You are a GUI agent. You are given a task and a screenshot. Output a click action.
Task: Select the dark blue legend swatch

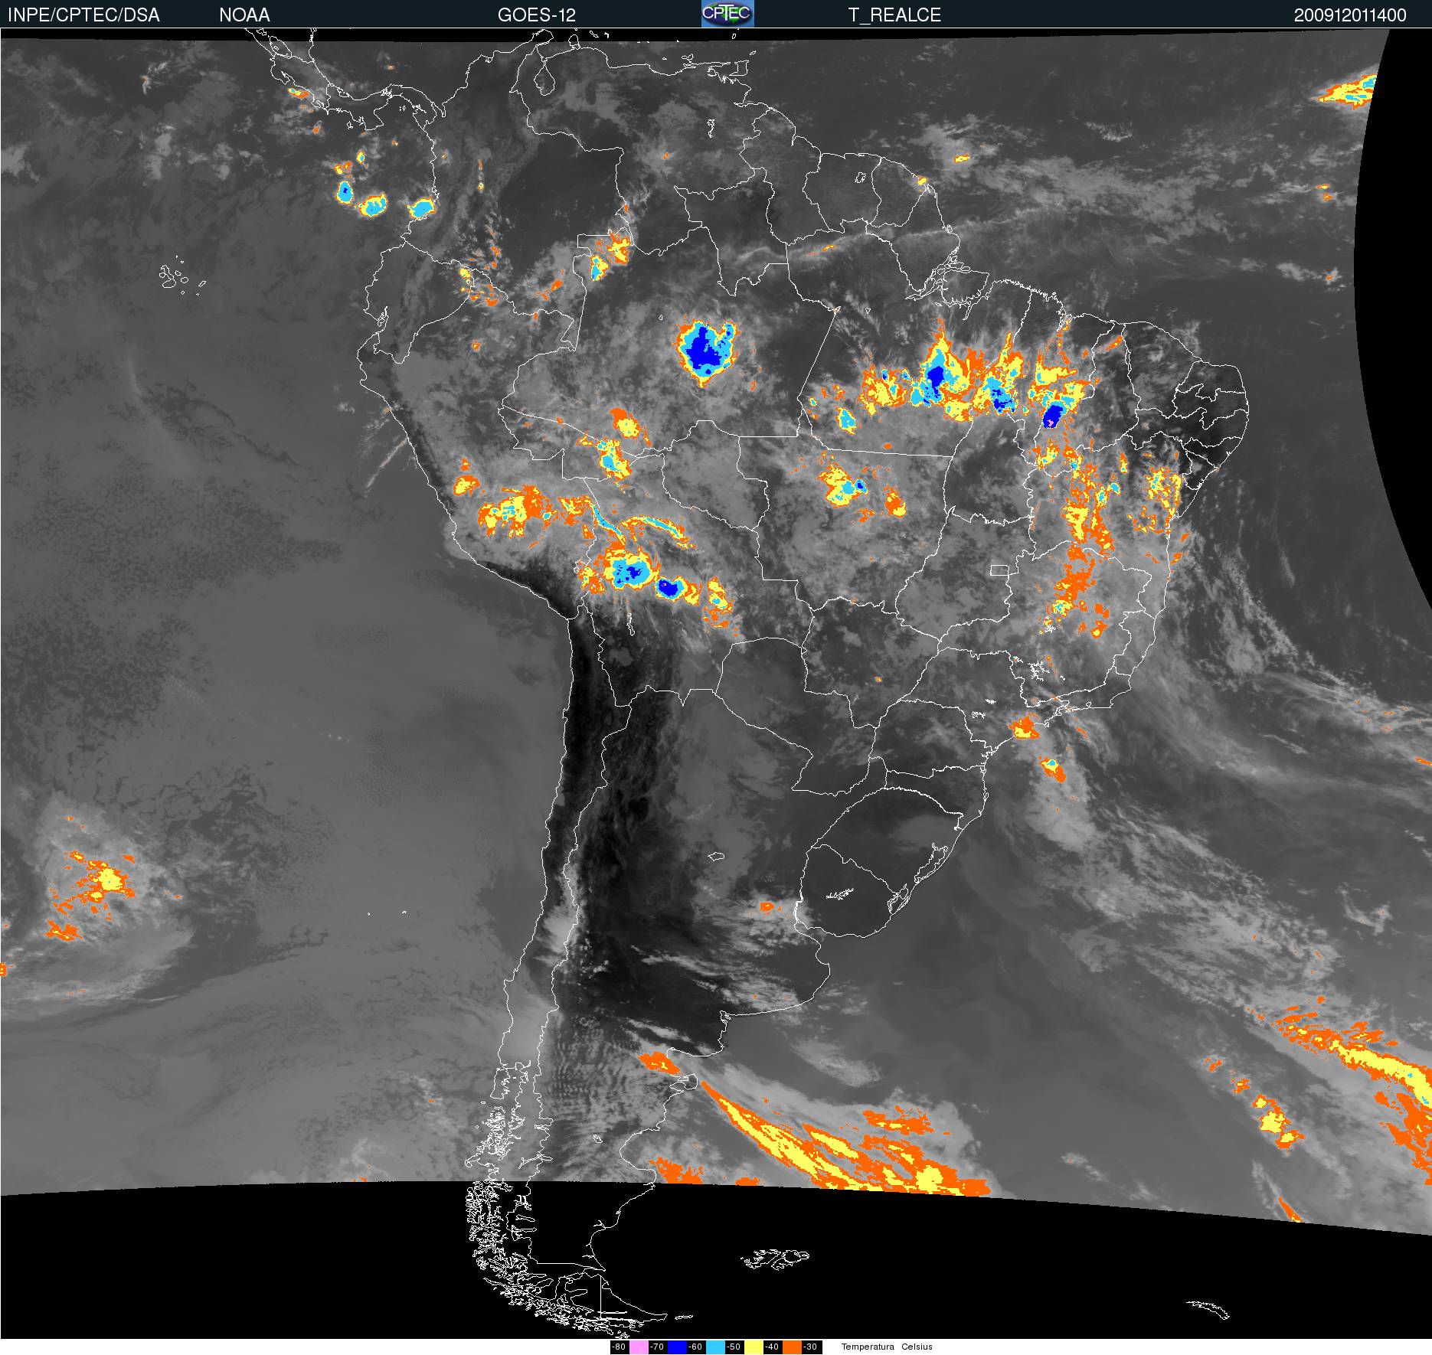pyautogui.click(x=677, y=1347)
